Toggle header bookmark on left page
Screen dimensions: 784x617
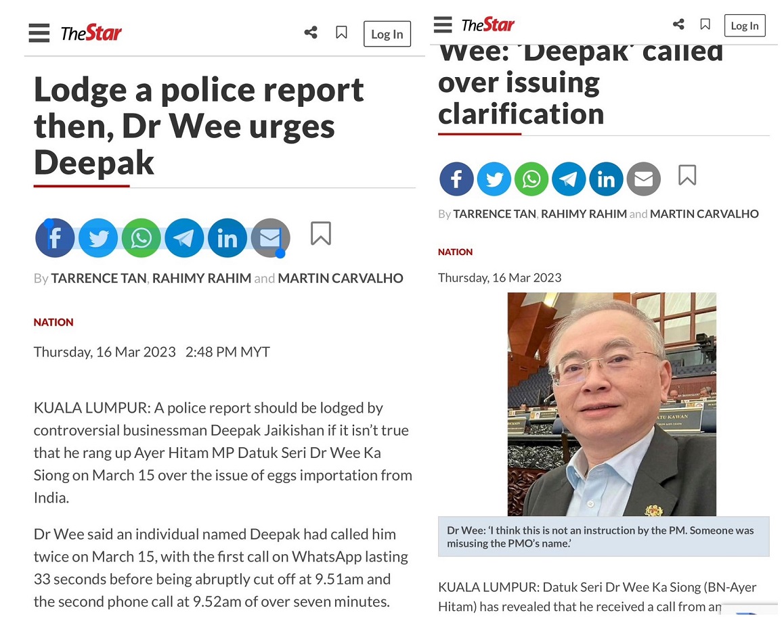[x=341, y=33]
